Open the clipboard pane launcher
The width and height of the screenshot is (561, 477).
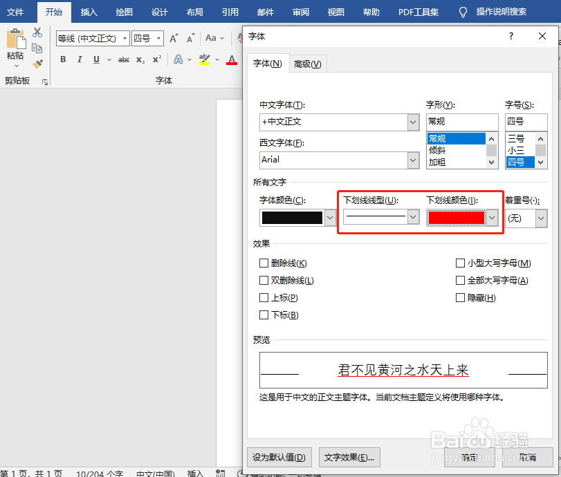[x=45, y=82]
